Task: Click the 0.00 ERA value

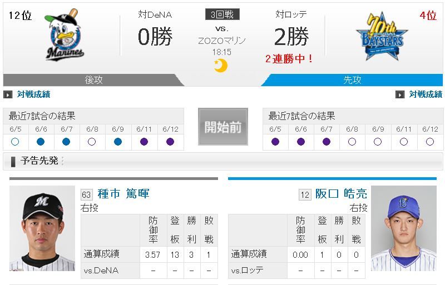Action: coord(300,254)
